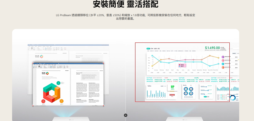Viewport: 254px width, 121px height.
Task: Click the top slider in the dashboard panel
Action: 206,86
